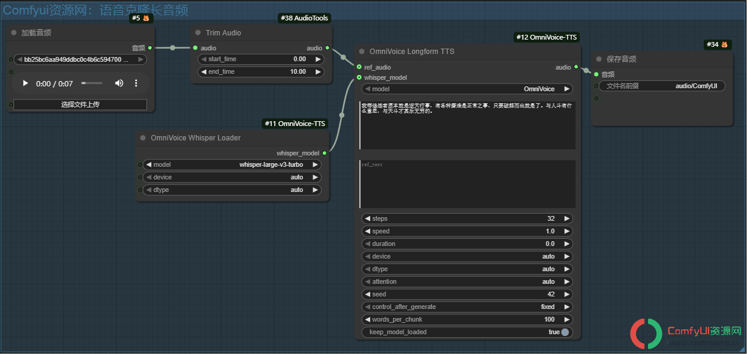The height and width of the screenshot is (354, 747).
Task: Collapse the OmniVoice Longform TTS node
Action: pyautogui.click(x=362, y=52)
